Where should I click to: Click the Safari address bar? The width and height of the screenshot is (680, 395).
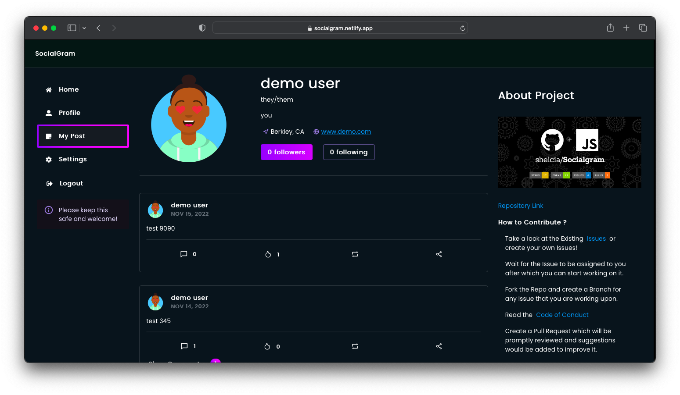(340, 28)
